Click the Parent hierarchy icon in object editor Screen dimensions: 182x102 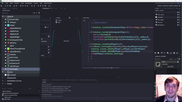pos(49,50)
